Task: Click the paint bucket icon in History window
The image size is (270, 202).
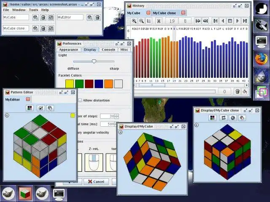Action: tap(245, 92)
